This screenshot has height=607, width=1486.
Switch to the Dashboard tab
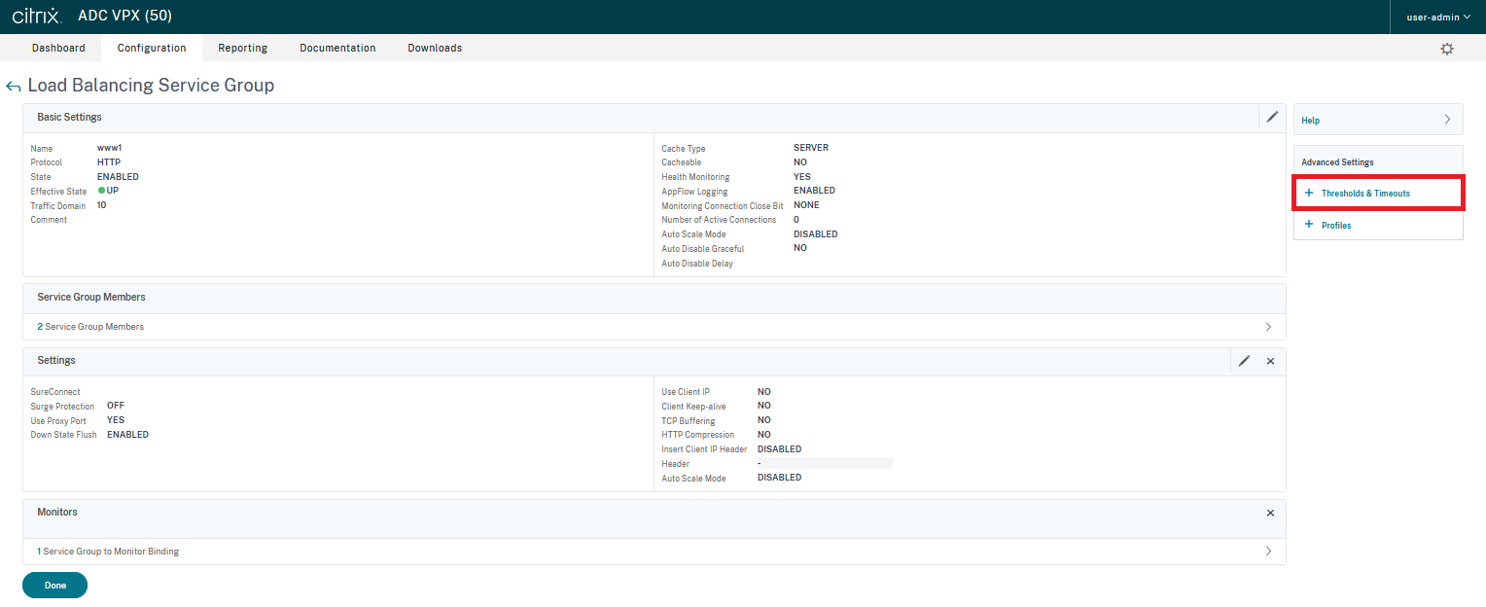[58, 48]
